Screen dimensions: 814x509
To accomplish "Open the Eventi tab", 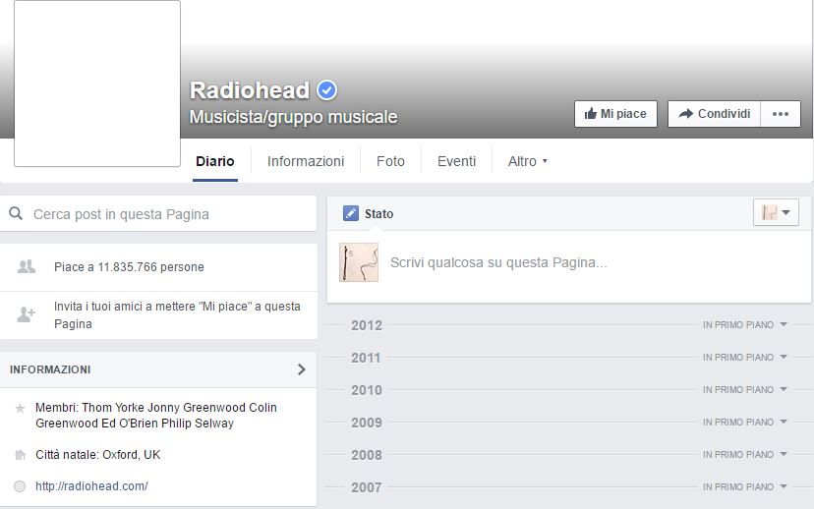I will point(456,161).
